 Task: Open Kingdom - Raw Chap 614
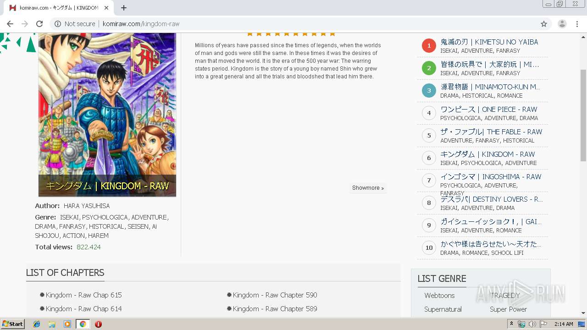pyautogui.click(x=83, y=309)
